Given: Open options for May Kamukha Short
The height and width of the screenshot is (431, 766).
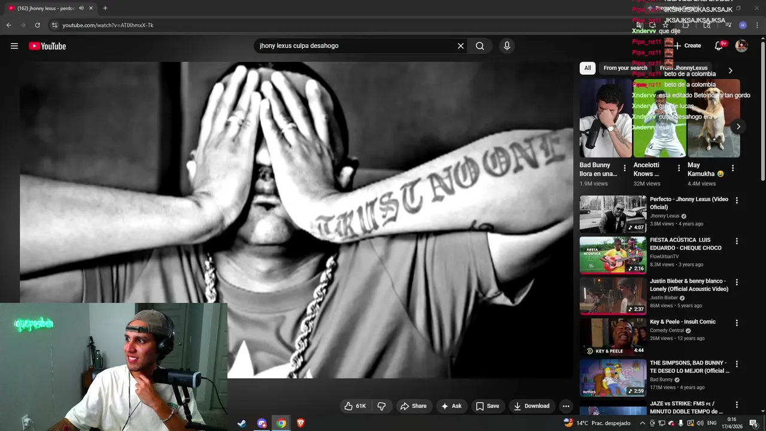Looking at the screenshot, I should (x=732, y=168).
